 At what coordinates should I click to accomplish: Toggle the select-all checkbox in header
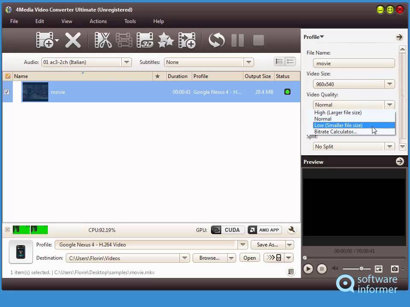pyautogui.click(x=8, y=76)
